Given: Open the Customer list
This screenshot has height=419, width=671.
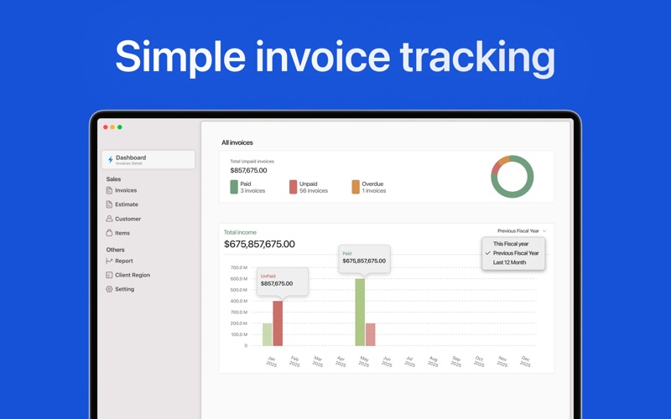Looking at the screenshot, I should [x=128, y=219].
